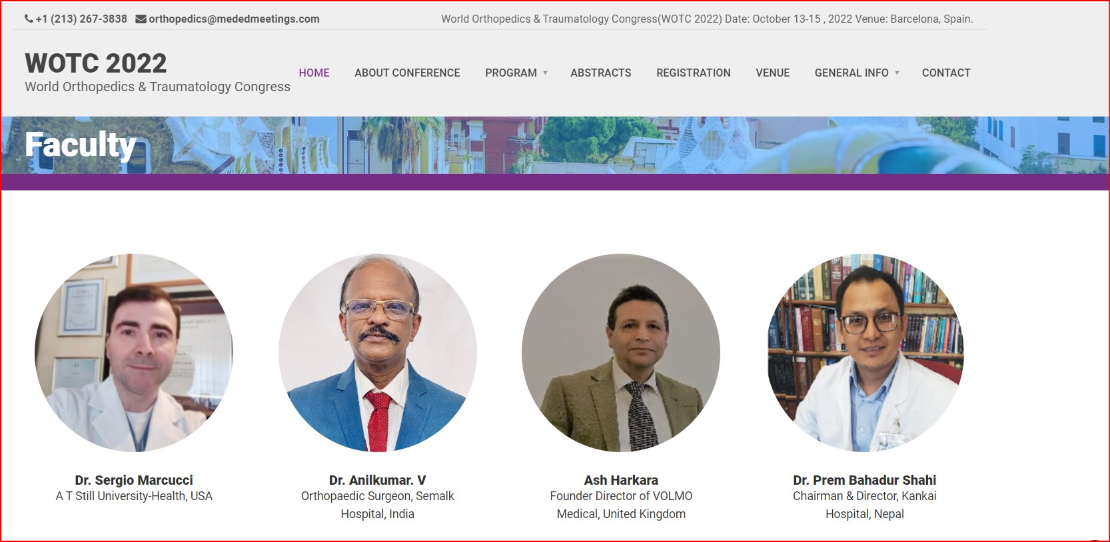Open Dr. Anilkumar. V's profile photo

tap(378, 353)
